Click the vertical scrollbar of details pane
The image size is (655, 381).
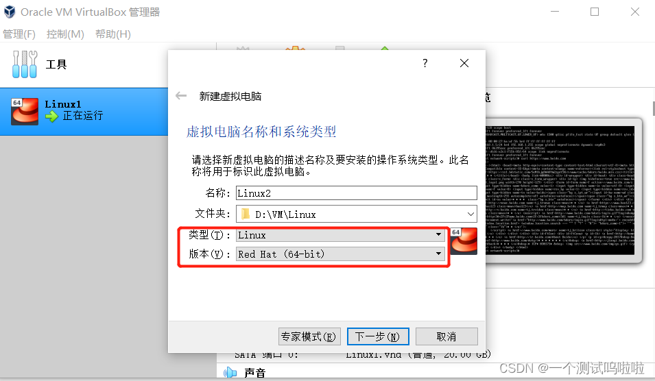tap(653, 108)
